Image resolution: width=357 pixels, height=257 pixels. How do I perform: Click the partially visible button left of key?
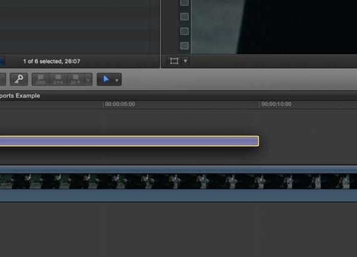pos(3,80)
